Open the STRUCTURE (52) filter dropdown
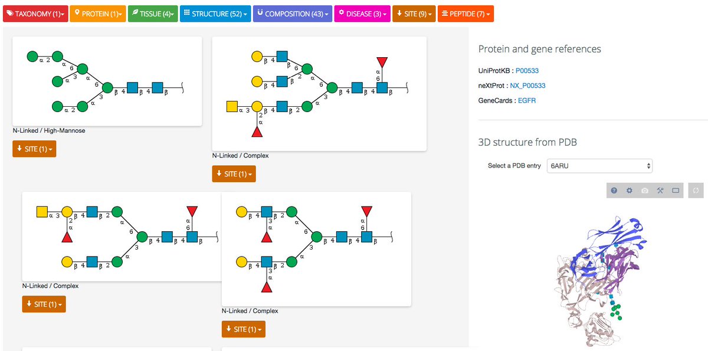Image resolution: width=708 pixels, height=351 pixels. click(x=215, y=14)
